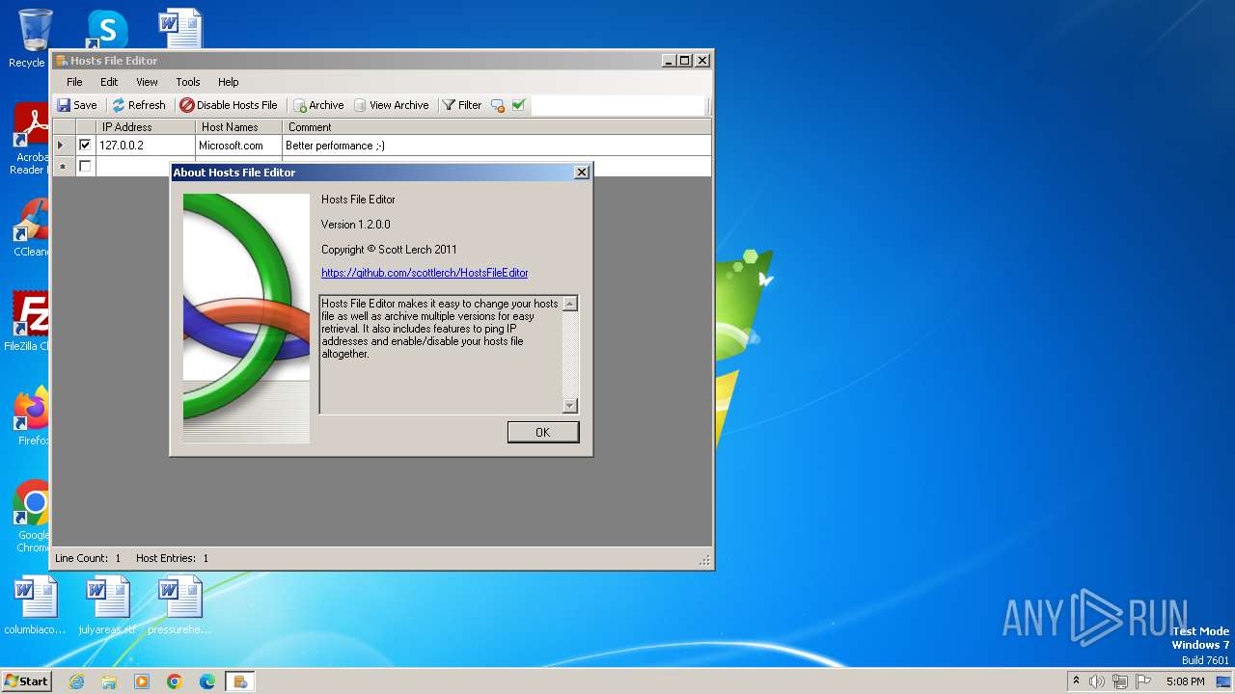Refresh the hosts file entries
1235x694 pixels.
139,105
